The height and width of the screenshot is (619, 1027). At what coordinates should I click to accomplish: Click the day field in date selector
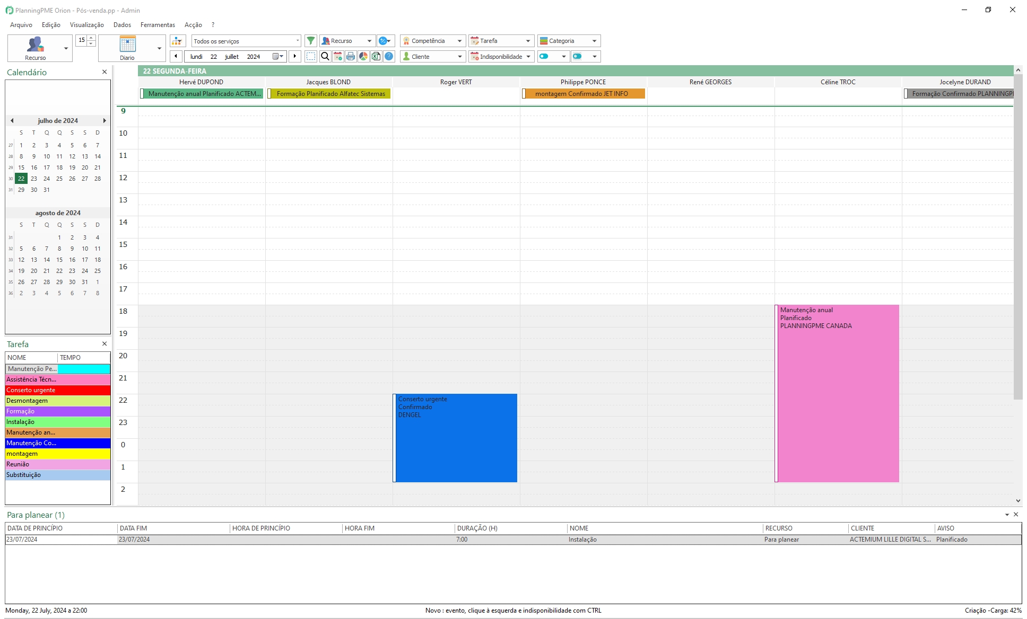tap(214, 57)
